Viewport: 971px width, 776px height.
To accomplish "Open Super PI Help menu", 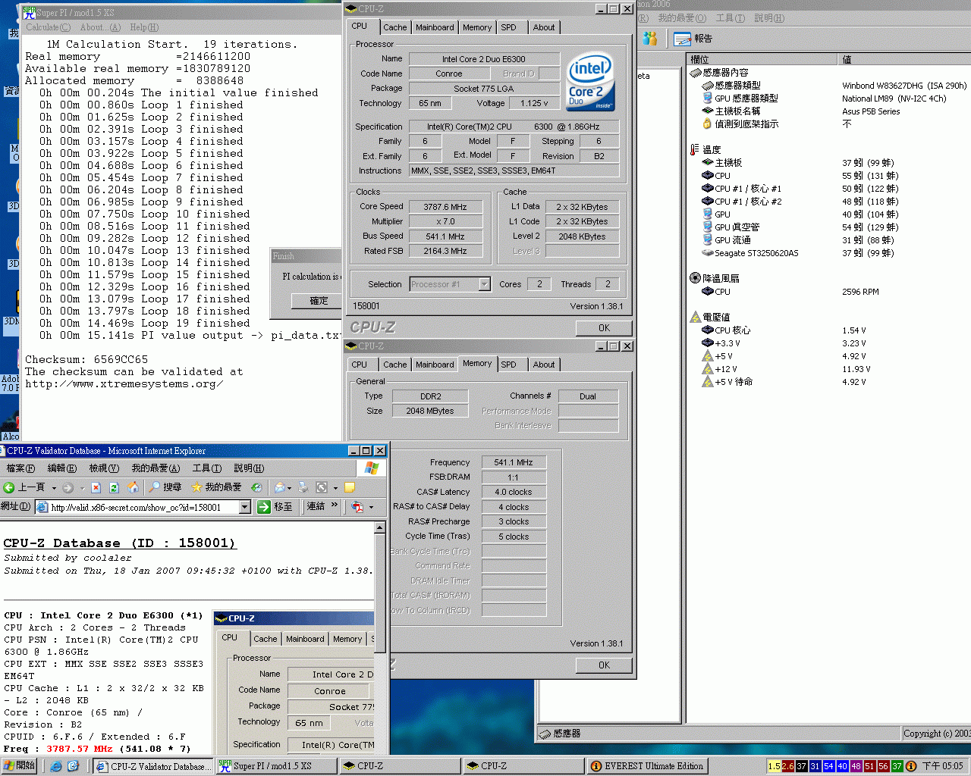I will 144,27.
